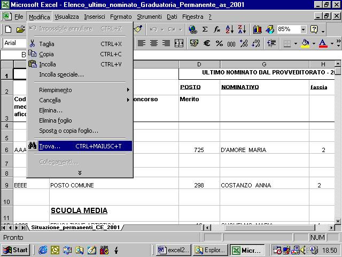Click the AutoSum sigma icon

tap(205, 29)
